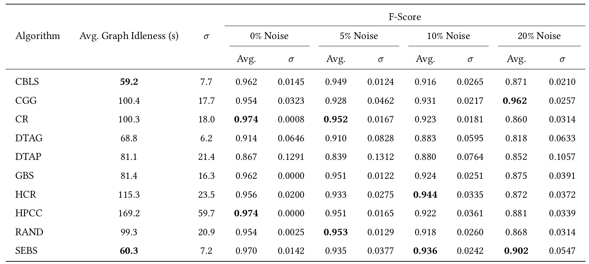Select the 0% Noise column header
Screen dimensions: 589x264
[x=269, y=36]
